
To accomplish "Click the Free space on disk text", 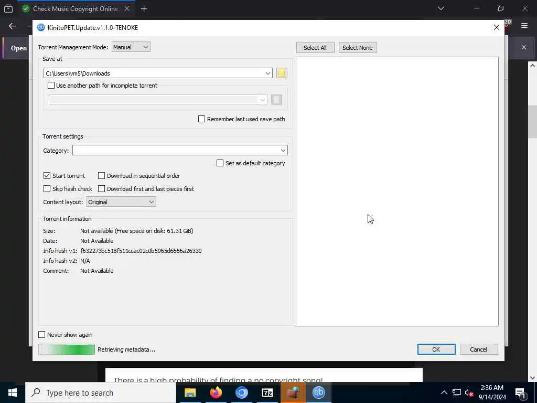I will coord(155,231).
